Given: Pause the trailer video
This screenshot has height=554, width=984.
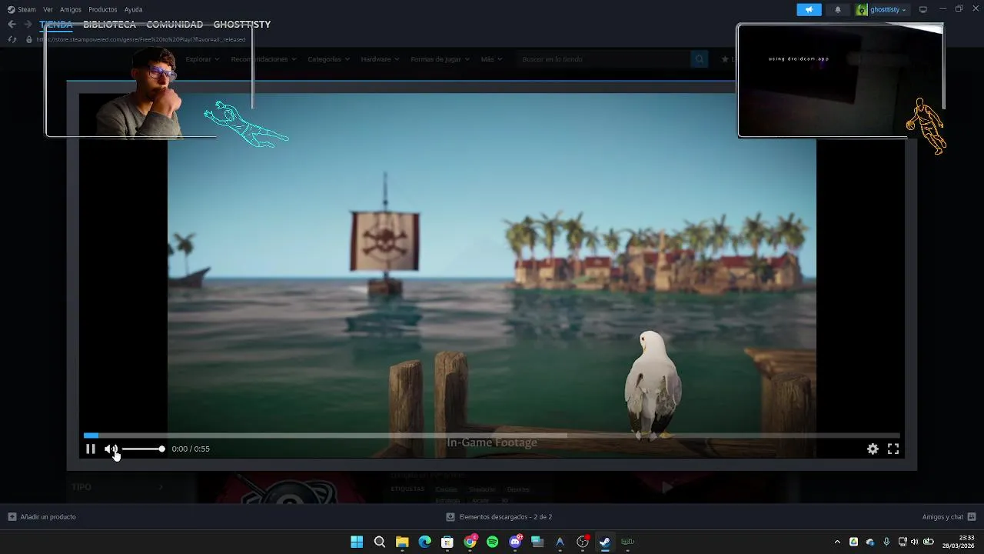Looking at the screenshot, I should (90, 449).
